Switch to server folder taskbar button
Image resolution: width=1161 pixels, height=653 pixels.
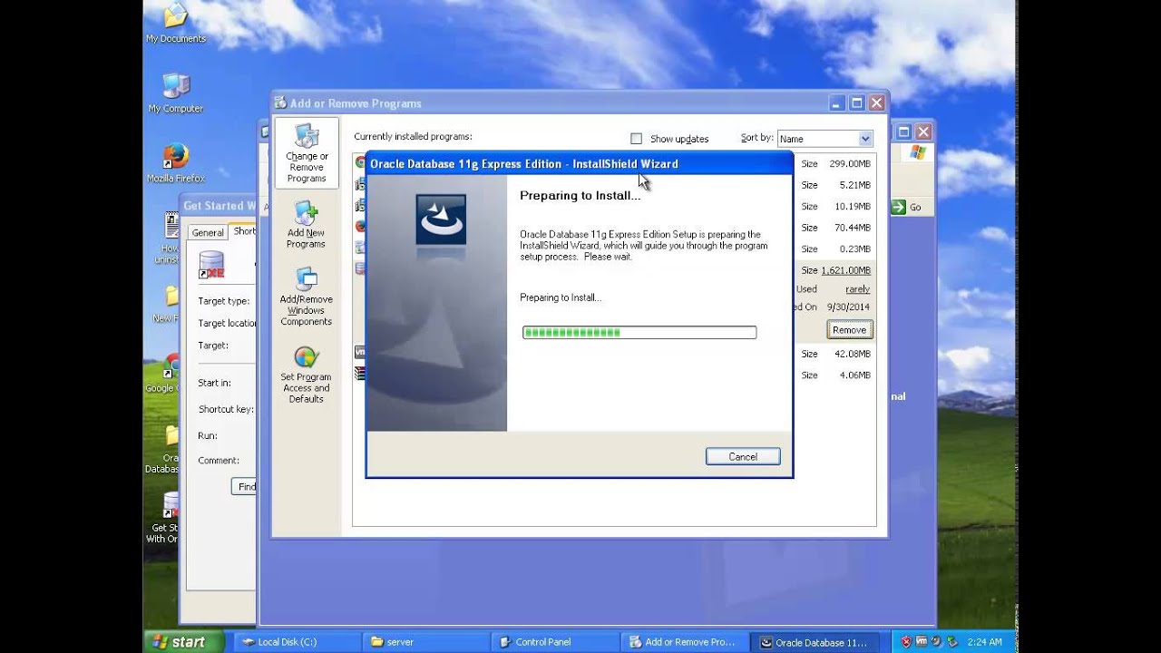[427, 642]
